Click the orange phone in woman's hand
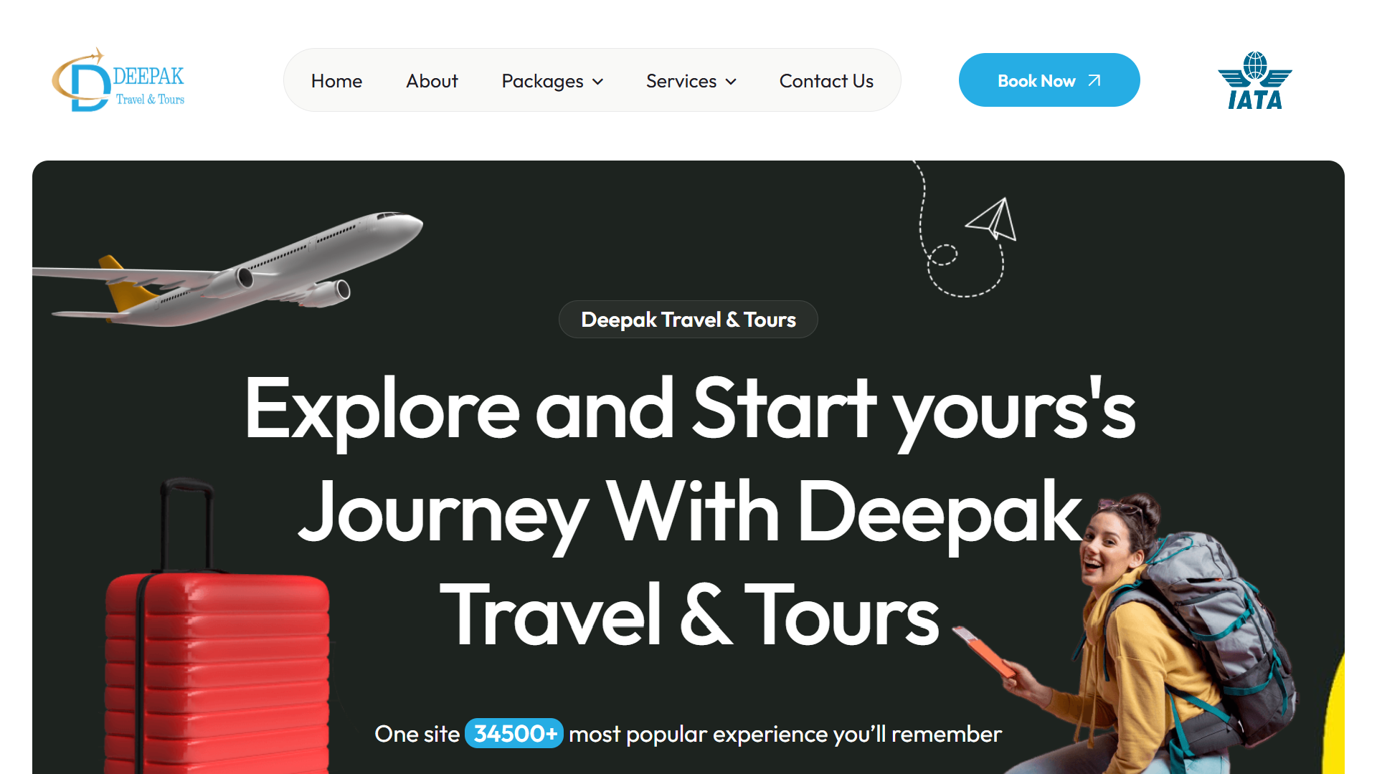1377x774 pixels. 984,652
